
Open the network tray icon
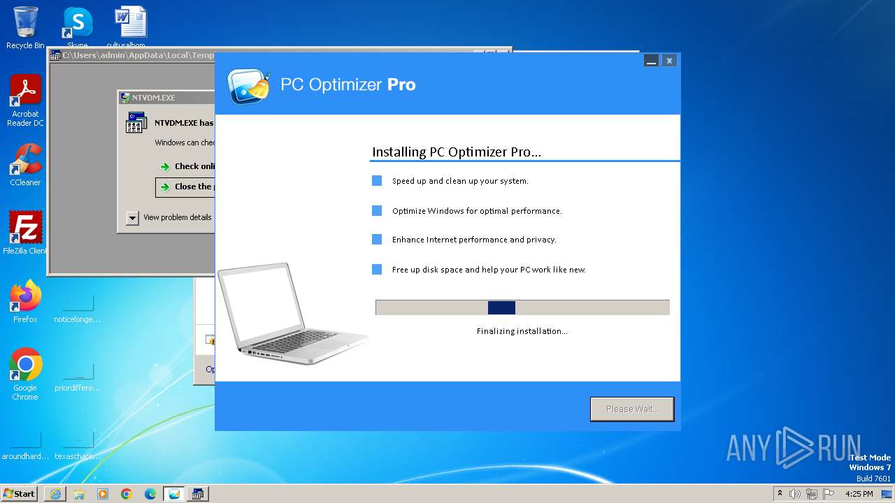[x=812, y=494]
